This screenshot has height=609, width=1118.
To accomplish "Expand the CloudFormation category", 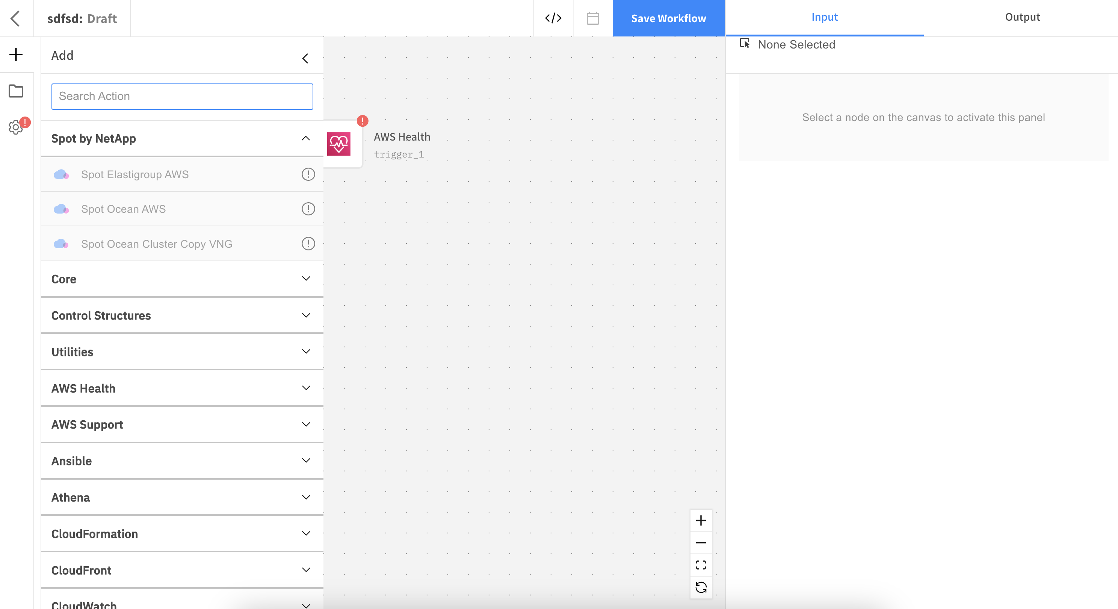I will (305, 534).
